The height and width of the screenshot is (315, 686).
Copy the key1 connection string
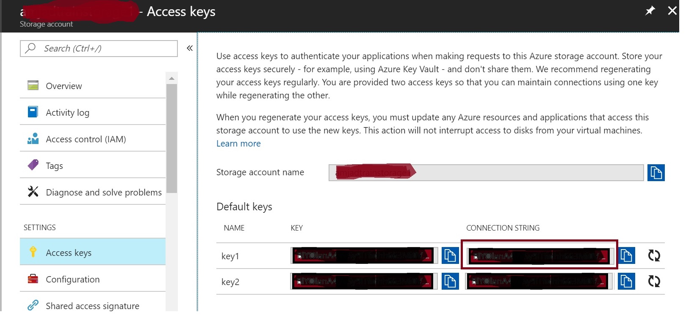627,255
